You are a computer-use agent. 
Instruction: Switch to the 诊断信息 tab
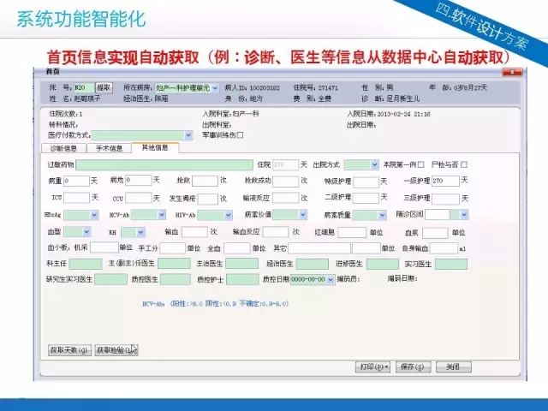point(65,148)
